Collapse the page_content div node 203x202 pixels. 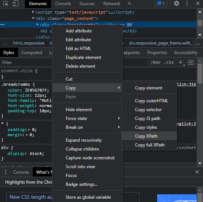tap(33, 18)
